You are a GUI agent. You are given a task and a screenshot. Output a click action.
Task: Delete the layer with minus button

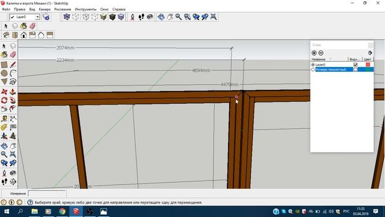coord(321,53)
